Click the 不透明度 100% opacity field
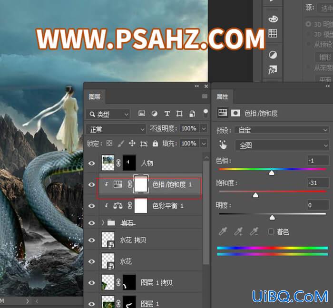Viewport: 333px width, 308px height. pyautogui.click(x=189, y=128)
